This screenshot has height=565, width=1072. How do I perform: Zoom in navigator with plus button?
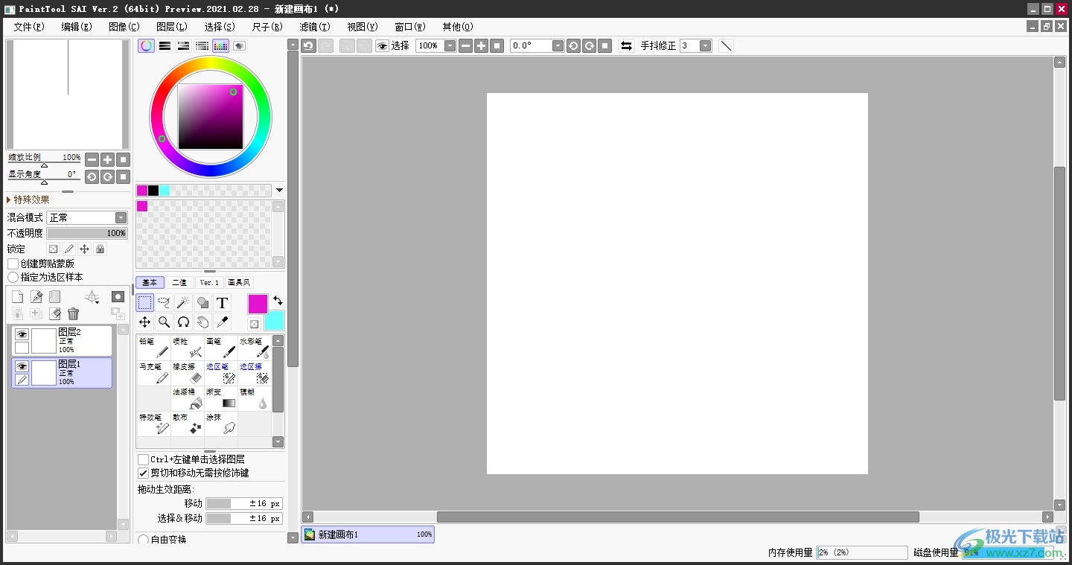(x=108, y=159)
